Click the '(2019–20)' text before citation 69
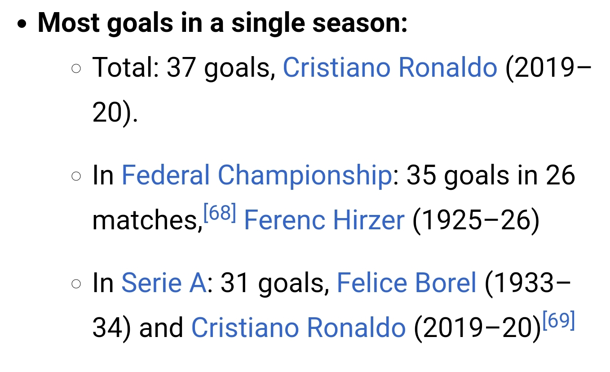Image resolution: width=610 pixels, height=372 pixels. 477,328
